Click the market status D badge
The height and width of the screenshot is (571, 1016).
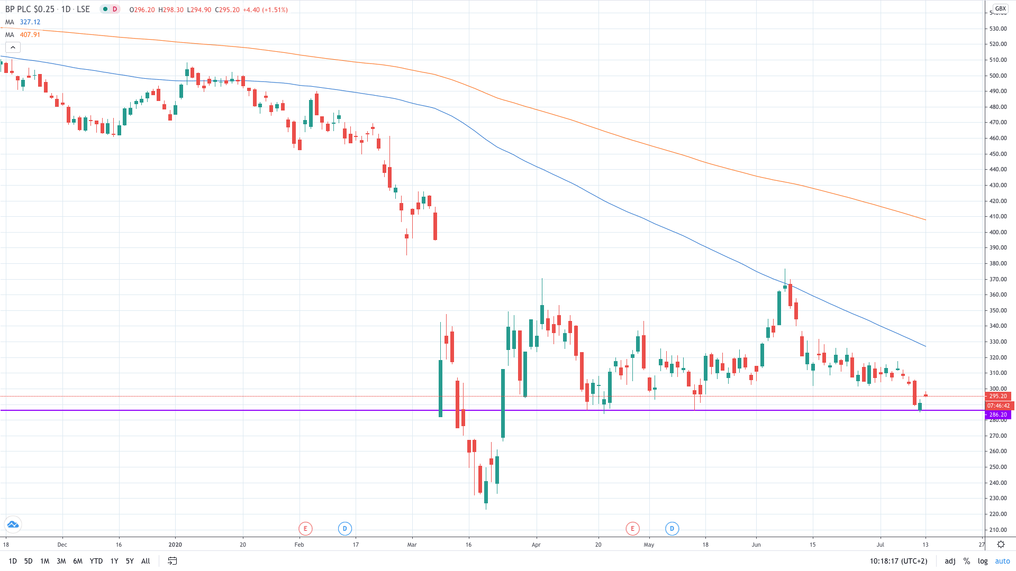(115, 10)
